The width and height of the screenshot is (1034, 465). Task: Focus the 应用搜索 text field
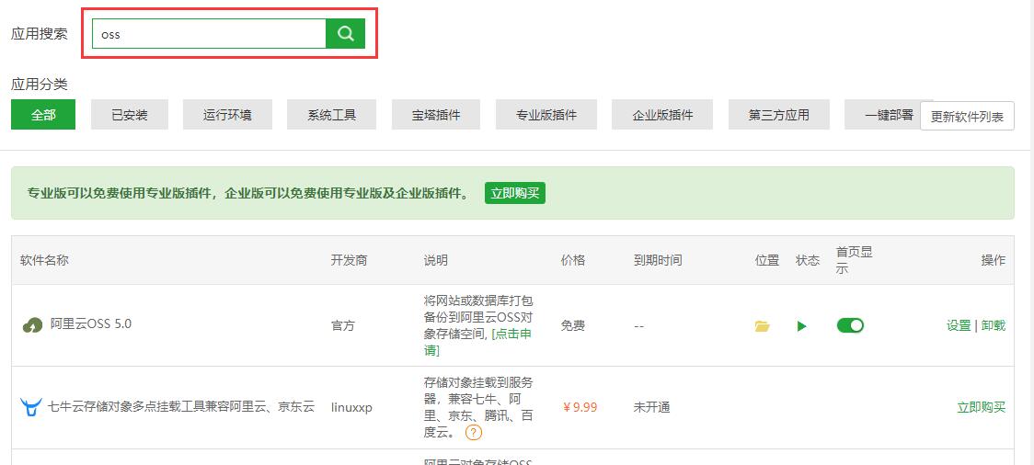(209, 34)
